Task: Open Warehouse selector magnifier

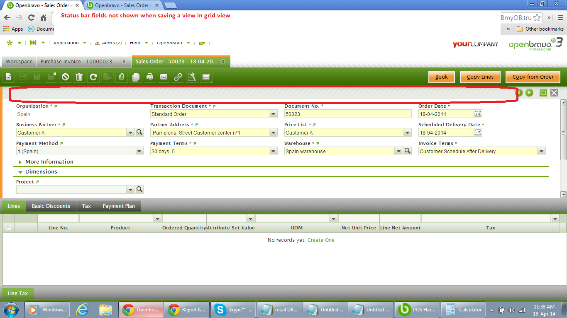Action: (x=408, y=151)
